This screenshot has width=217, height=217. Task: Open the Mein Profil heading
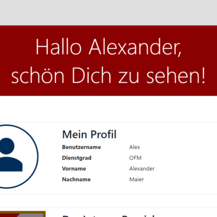point(90,135)
